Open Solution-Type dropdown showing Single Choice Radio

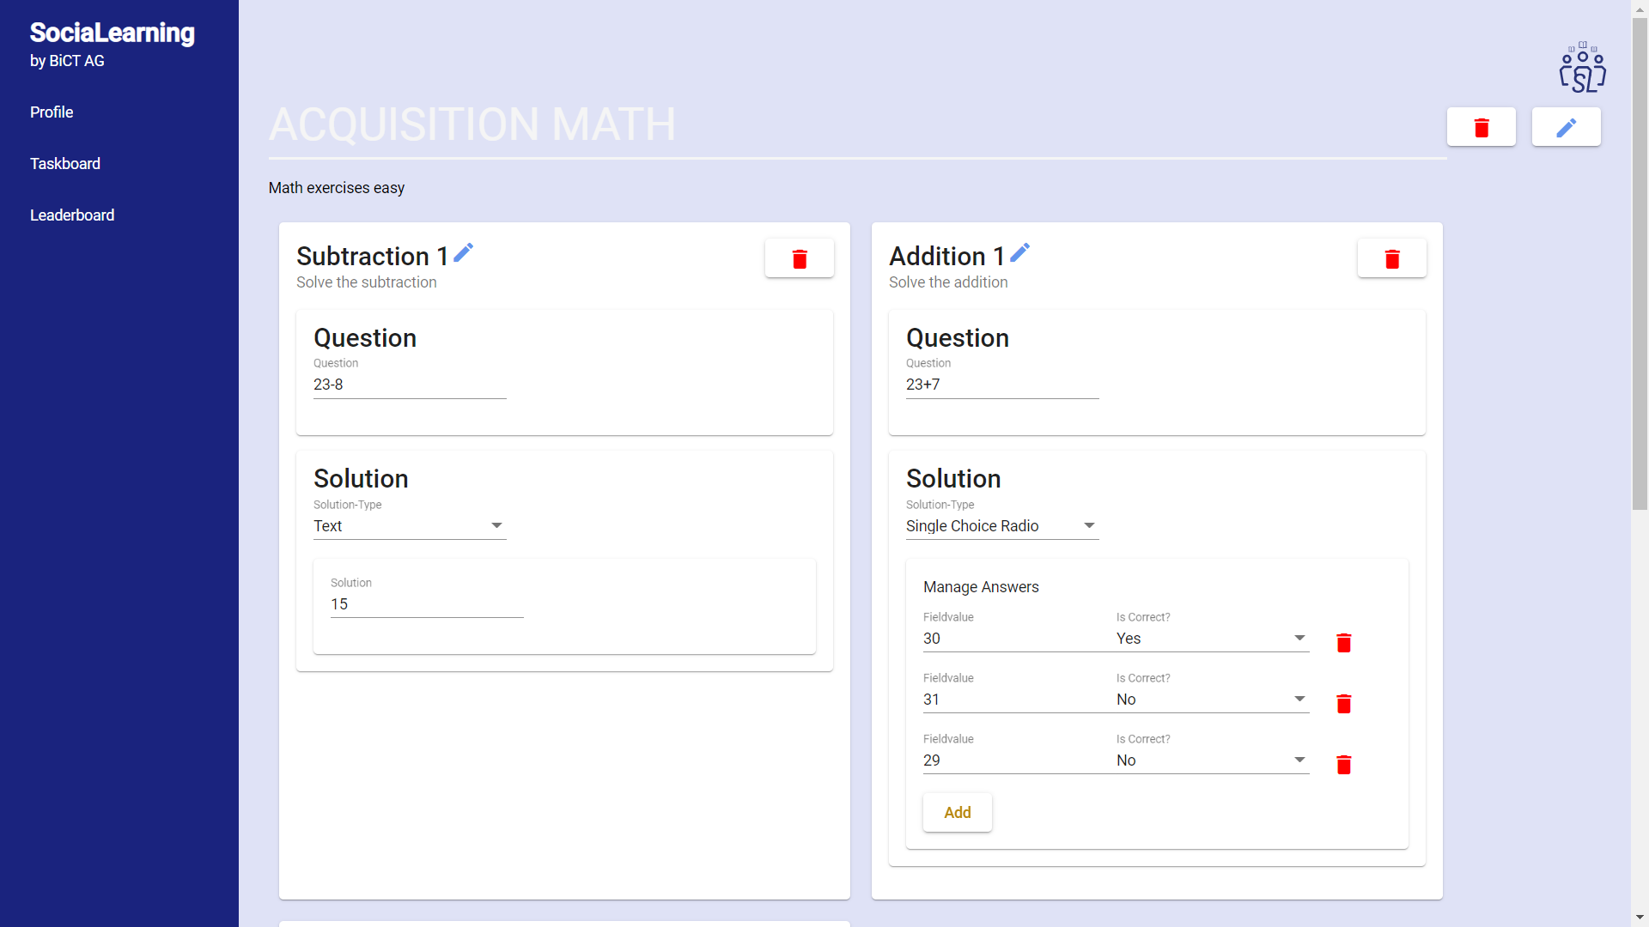coord(1001,525)
